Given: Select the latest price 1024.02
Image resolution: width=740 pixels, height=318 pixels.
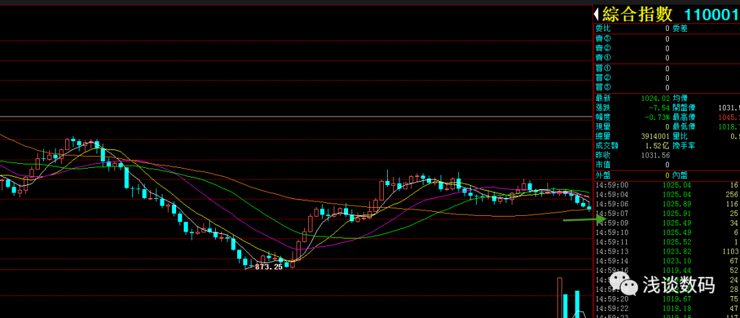Looking at the screenshot, I should click(656, 98).
